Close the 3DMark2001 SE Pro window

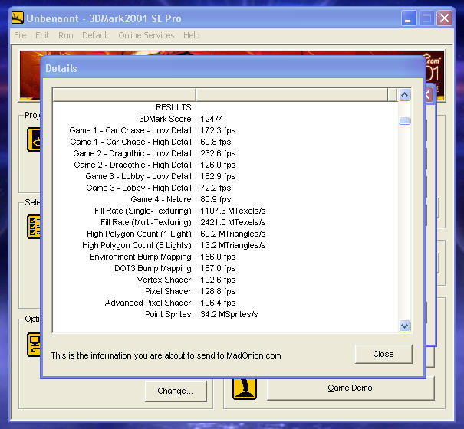444,18
